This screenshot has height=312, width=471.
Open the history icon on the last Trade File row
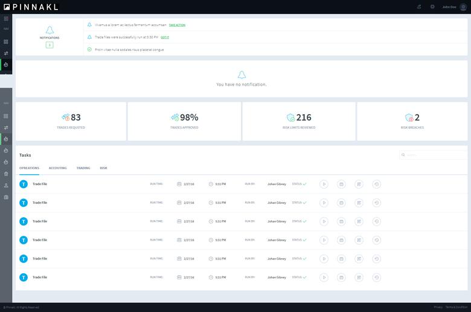(377, 278)
